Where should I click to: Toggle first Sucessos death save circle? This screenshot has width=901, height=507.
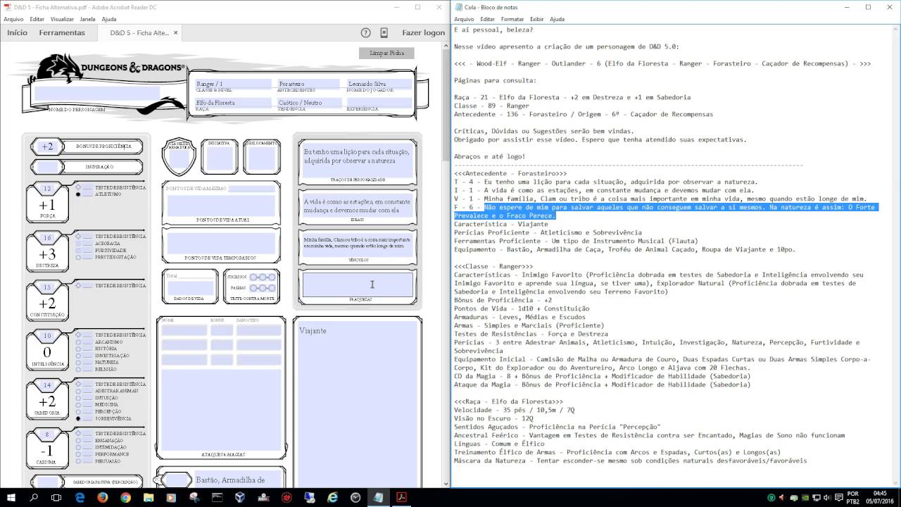coord(253,277)
